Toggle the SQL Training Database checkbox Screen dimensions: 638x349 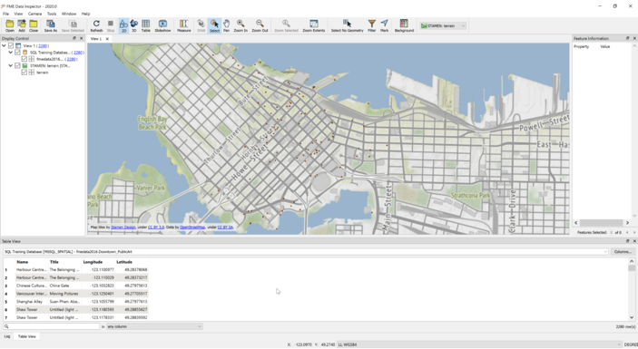[17, 53]
